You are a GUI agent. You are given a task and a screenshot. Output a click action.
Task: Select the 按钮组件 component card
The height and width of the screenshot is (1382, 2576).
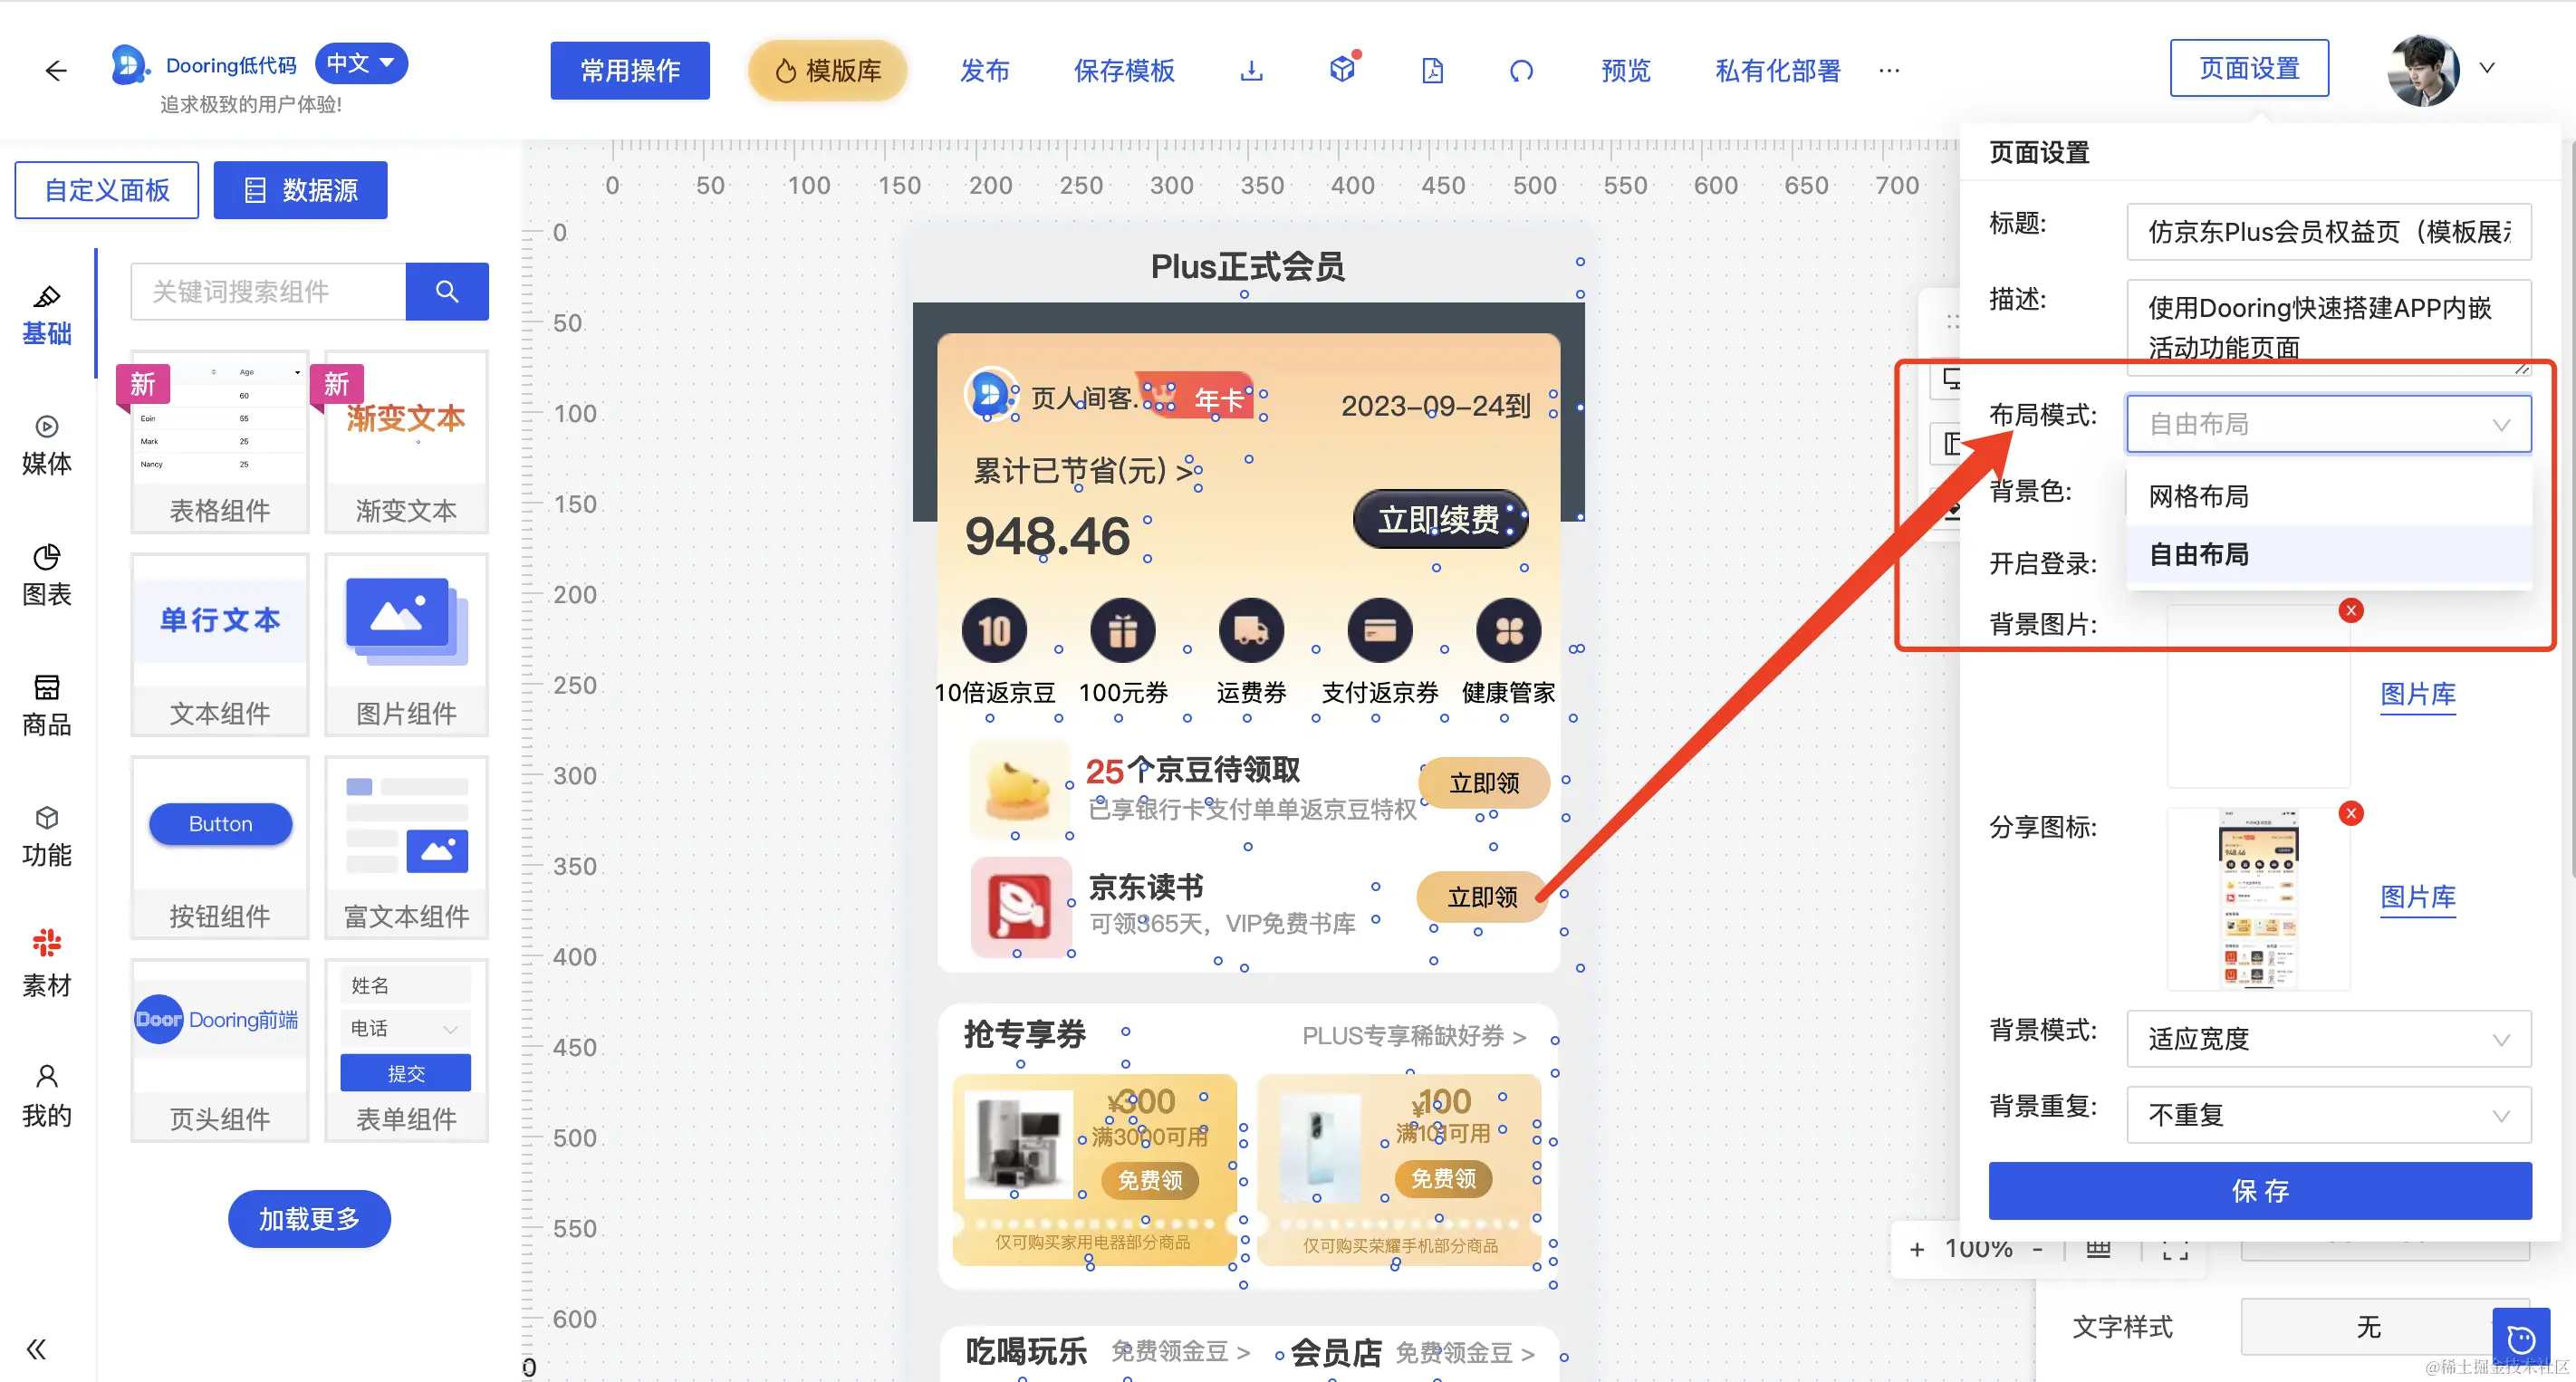219,847
